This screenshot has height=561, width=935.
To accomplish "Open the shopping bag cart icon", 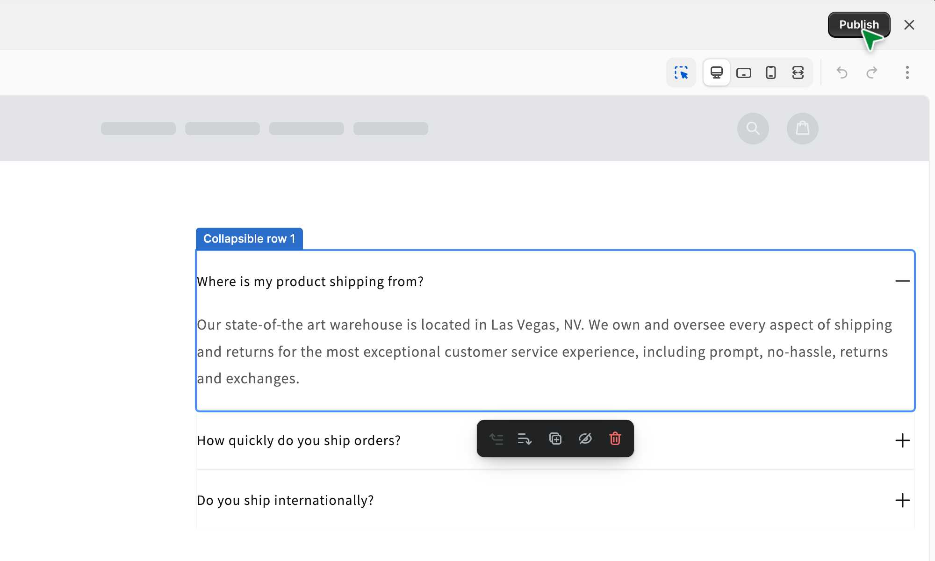I will (x=802, y=128).
